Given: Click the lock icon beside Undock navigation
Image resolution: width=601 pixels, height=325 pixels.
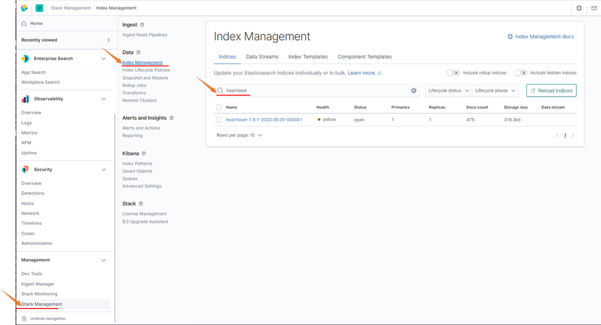Looking at the screenshot, I should [24, 318].
